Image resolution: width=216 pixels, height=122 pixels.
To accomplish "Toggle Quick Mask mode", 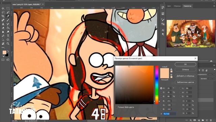I will pyautogui.click(x=3, y=60).
